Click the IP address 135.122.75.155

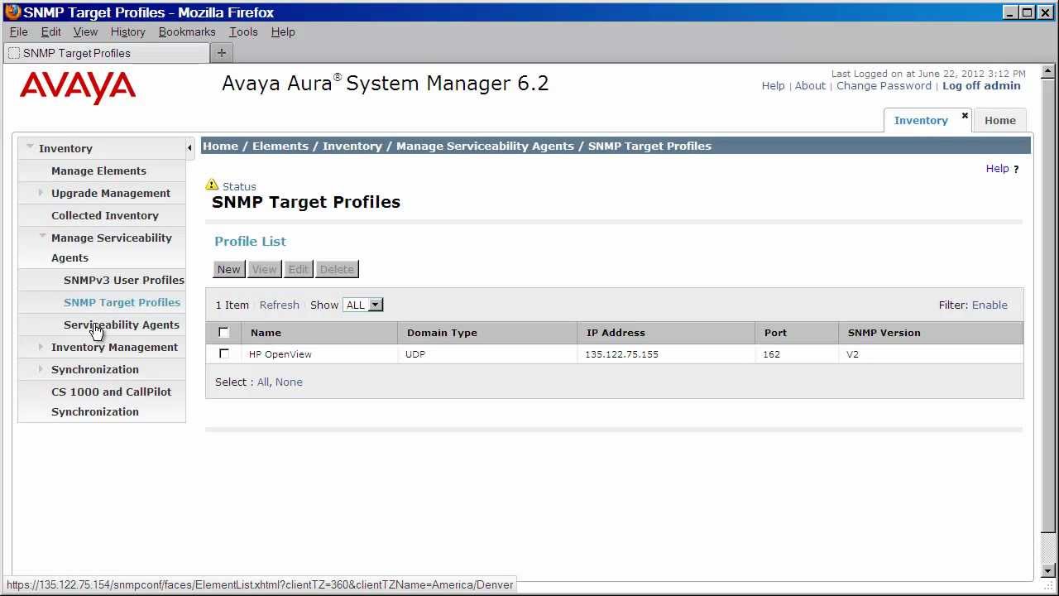coord(621,354)
